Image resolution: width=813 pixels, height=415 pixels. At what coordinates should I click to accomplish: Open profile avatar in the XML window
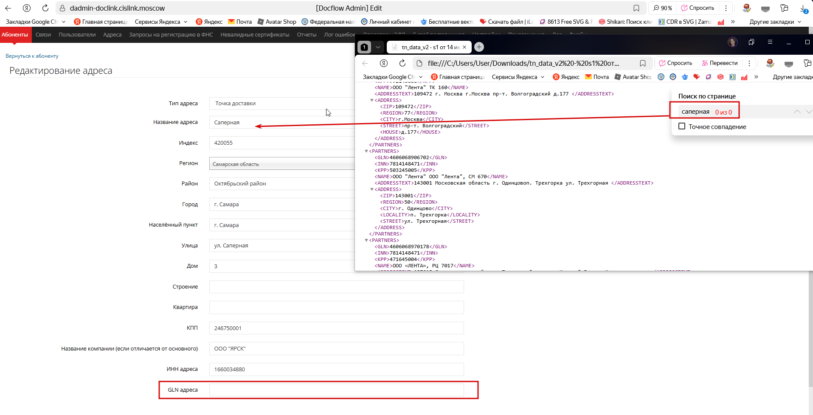tap(732, 42)
